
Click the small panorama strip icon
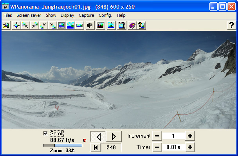click(79, 25)
